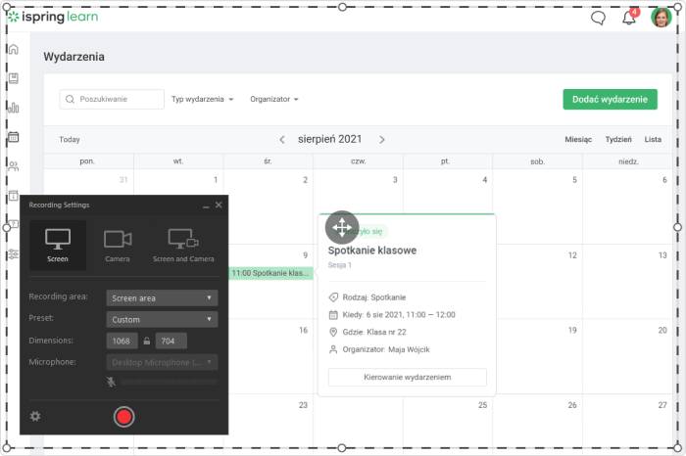Switch to Lista view
Viewport: 686px width, 456px height.
[x=653, y=139]
